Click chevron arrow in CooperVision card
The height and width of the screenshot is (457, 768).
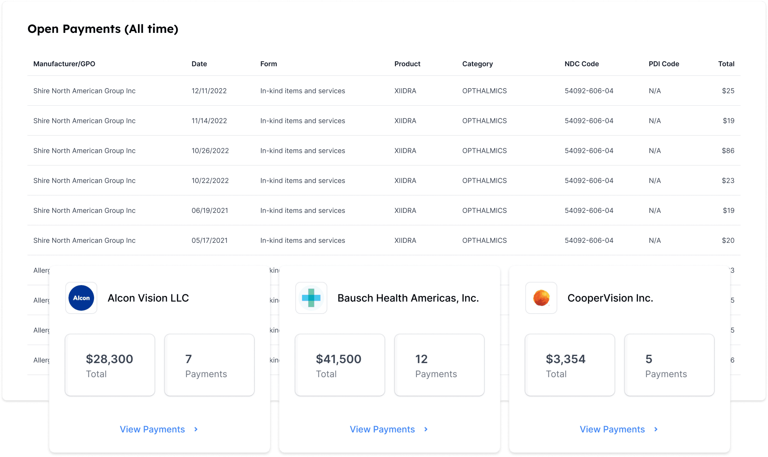pyautogui.click(x=656, y=429)
